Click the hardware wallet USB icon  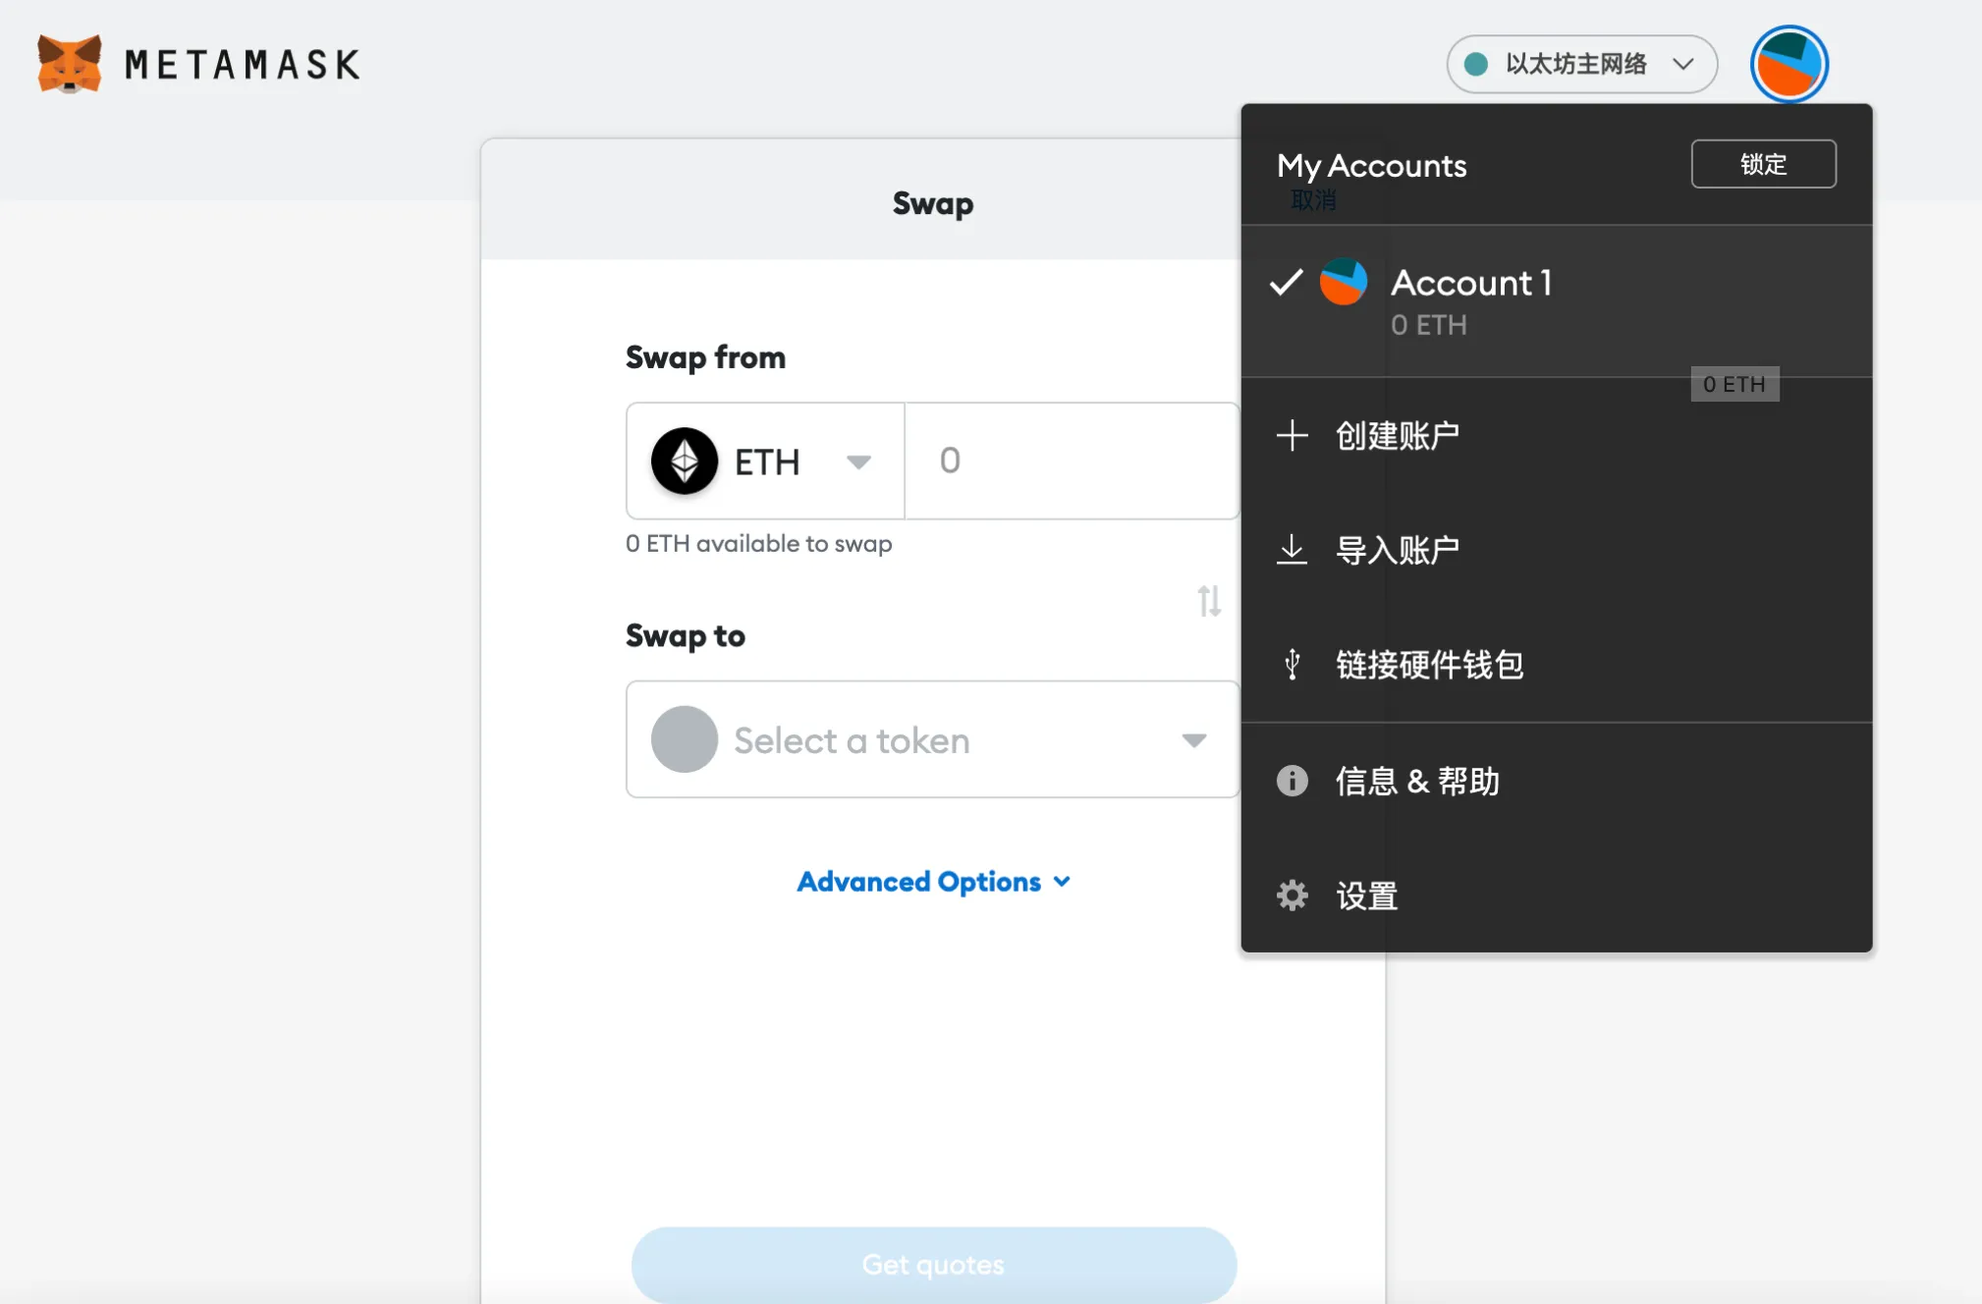[1291, 665]
